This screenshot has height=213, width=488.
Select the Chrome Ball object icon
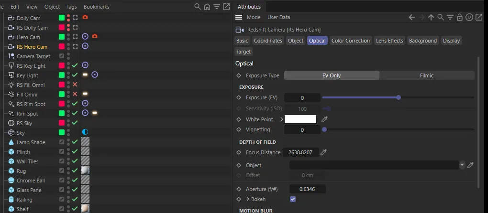click(11, 181)
